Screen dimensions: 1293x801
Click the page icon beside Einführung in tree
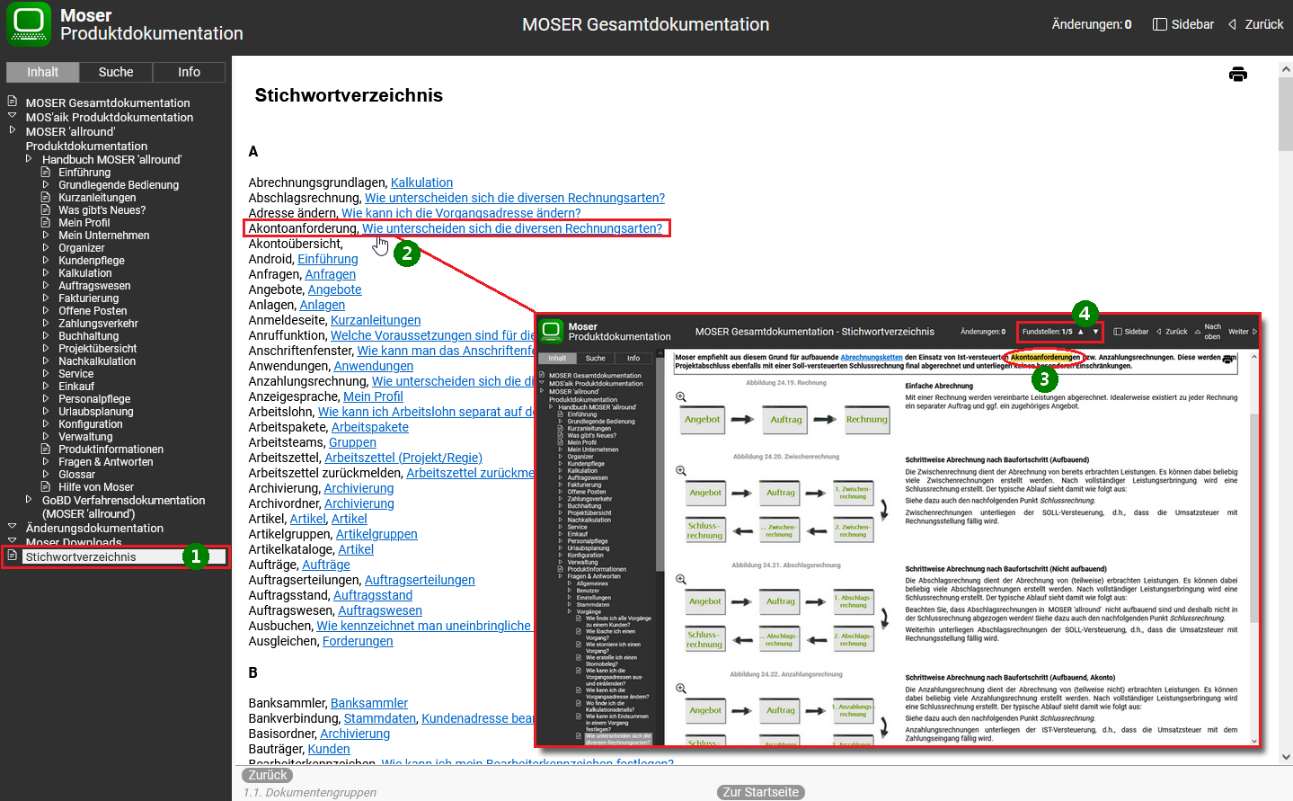46,172
